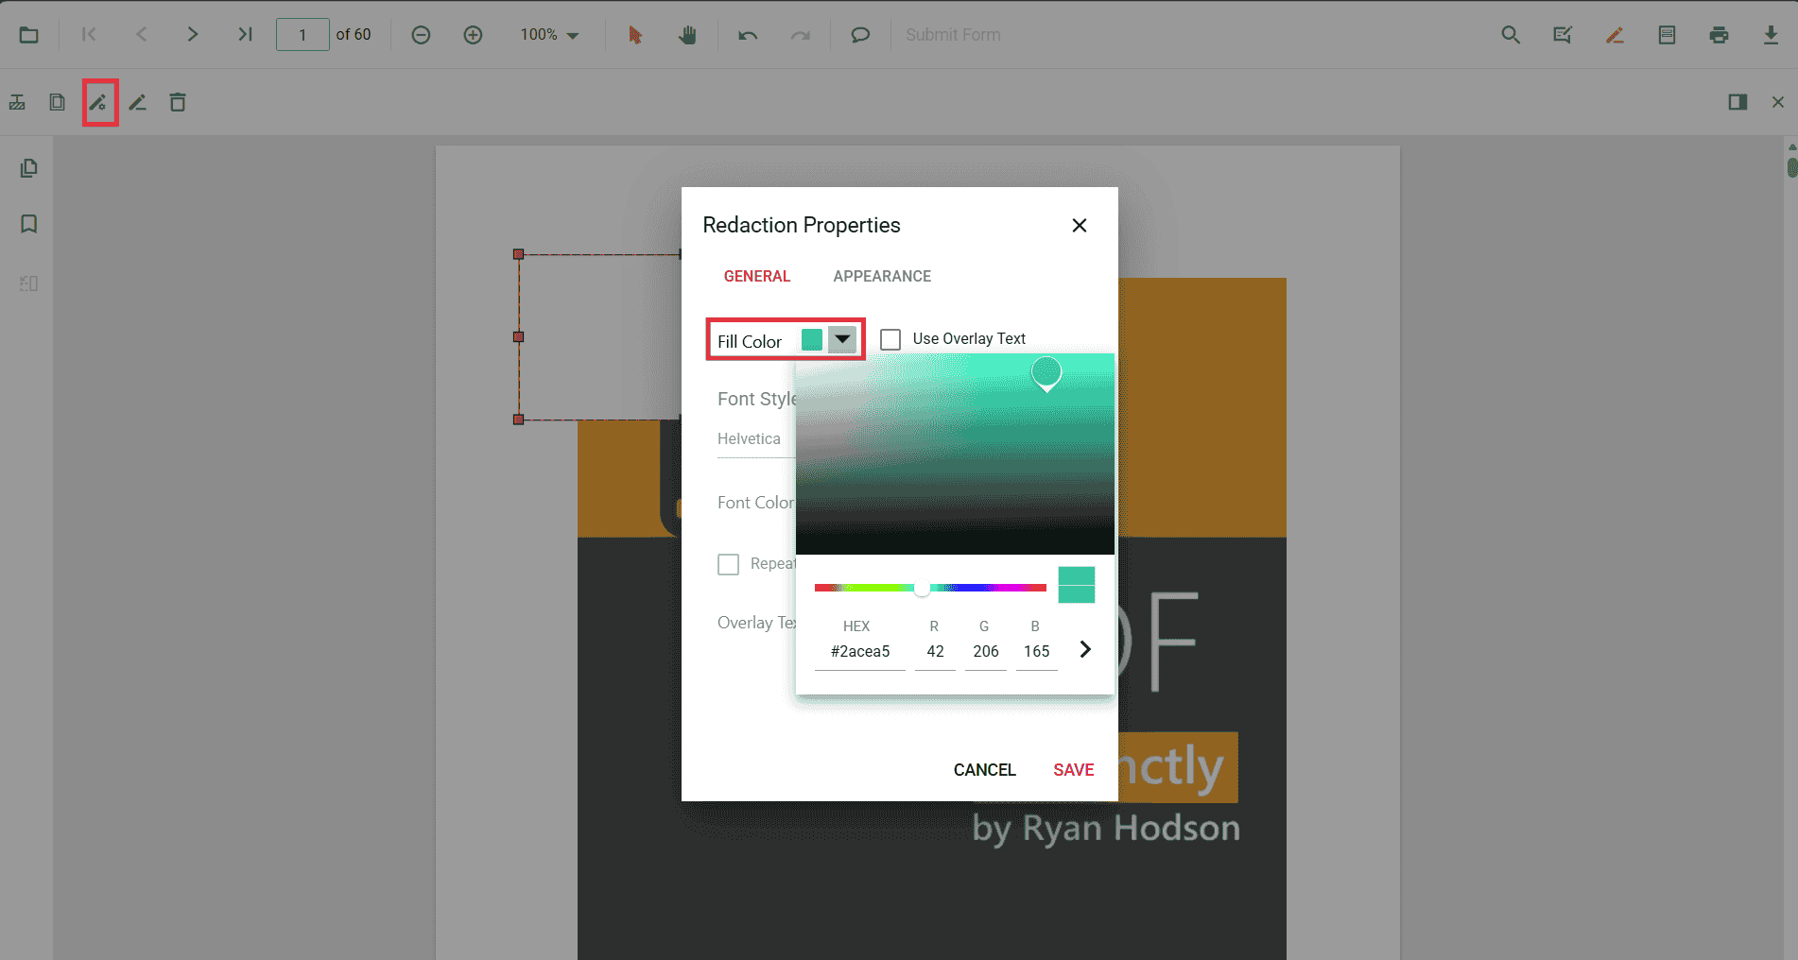
Task: Switch to the APPEARANCE tab
Action: point(881,276)
